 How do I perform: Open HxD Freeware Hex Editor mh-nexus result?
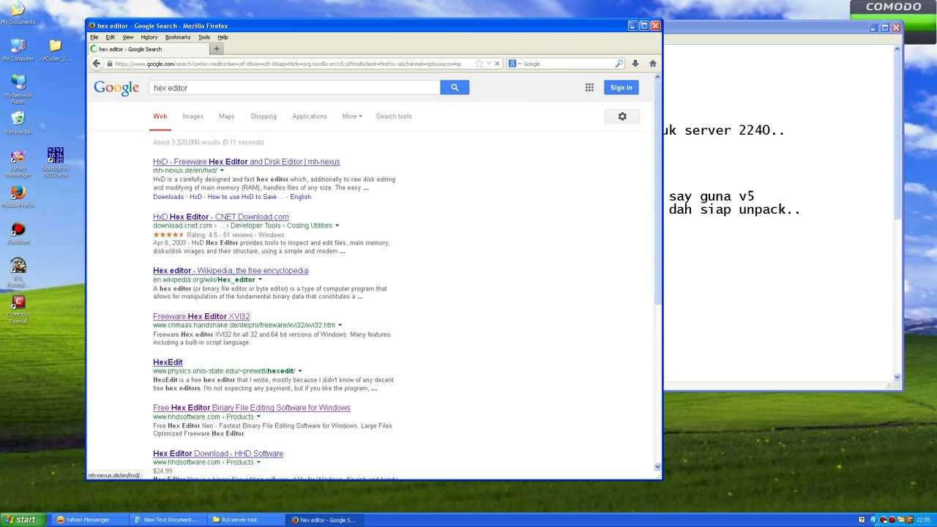(246, 162)
